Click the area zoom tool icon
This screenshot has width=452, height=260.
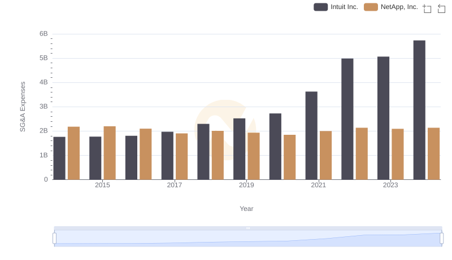point(427,8)
